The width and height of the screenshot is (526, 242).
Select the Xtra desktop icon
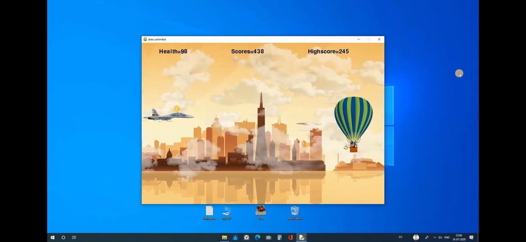click(x=261, y=213)
